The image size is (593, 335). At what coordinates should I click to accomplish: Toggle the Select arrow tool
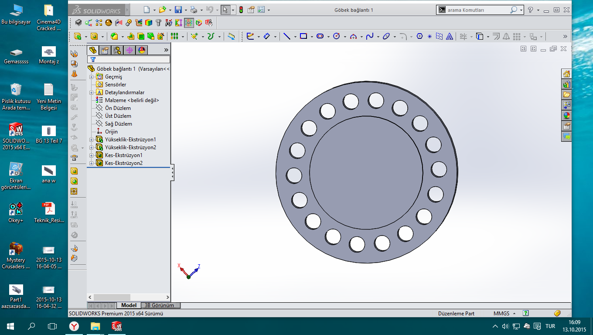[x=225, y=10]
